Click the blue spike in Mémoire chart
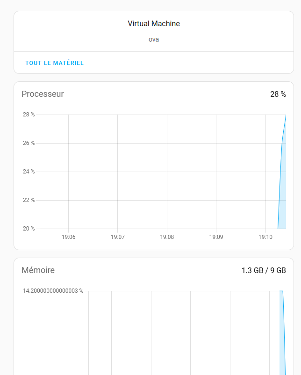Screen dimensions: 301x375 point(282,327)
